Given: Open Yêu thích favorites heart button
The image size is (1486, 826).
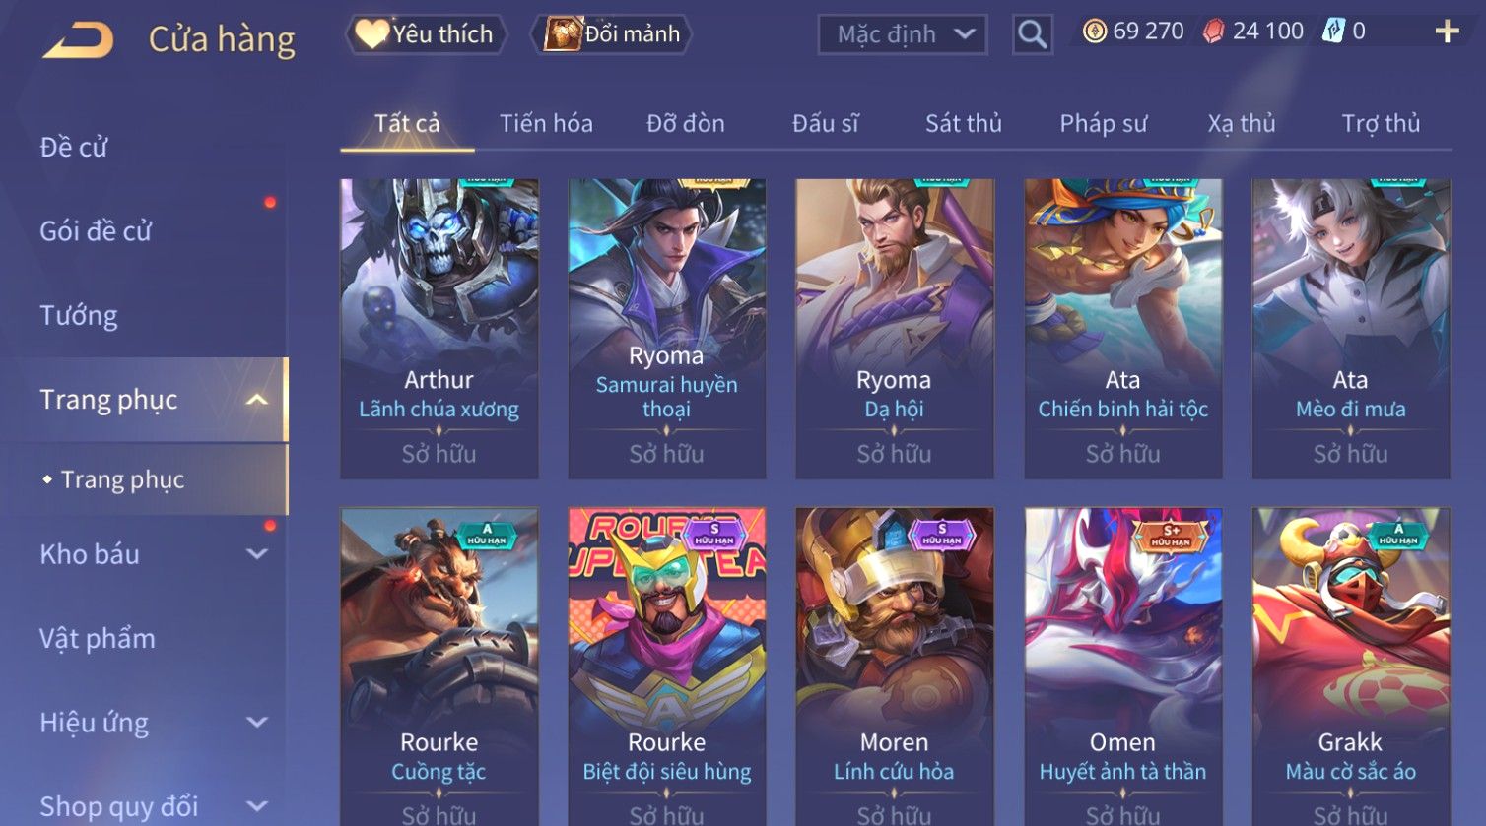Looking at the screenshot, I should pos(426,34).
